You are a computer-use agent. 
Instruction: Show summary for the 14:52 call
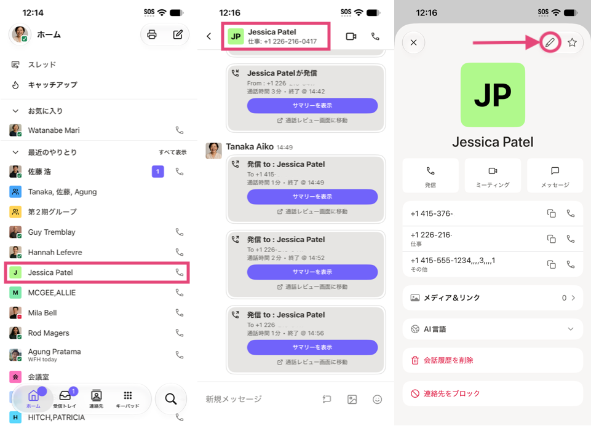(x=312, y=272)
